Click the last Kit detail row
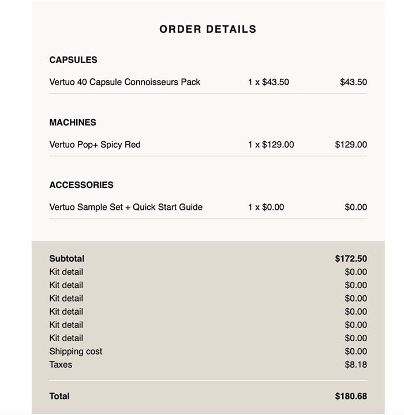This screenshot has height=415, width=404. (208, 338)
